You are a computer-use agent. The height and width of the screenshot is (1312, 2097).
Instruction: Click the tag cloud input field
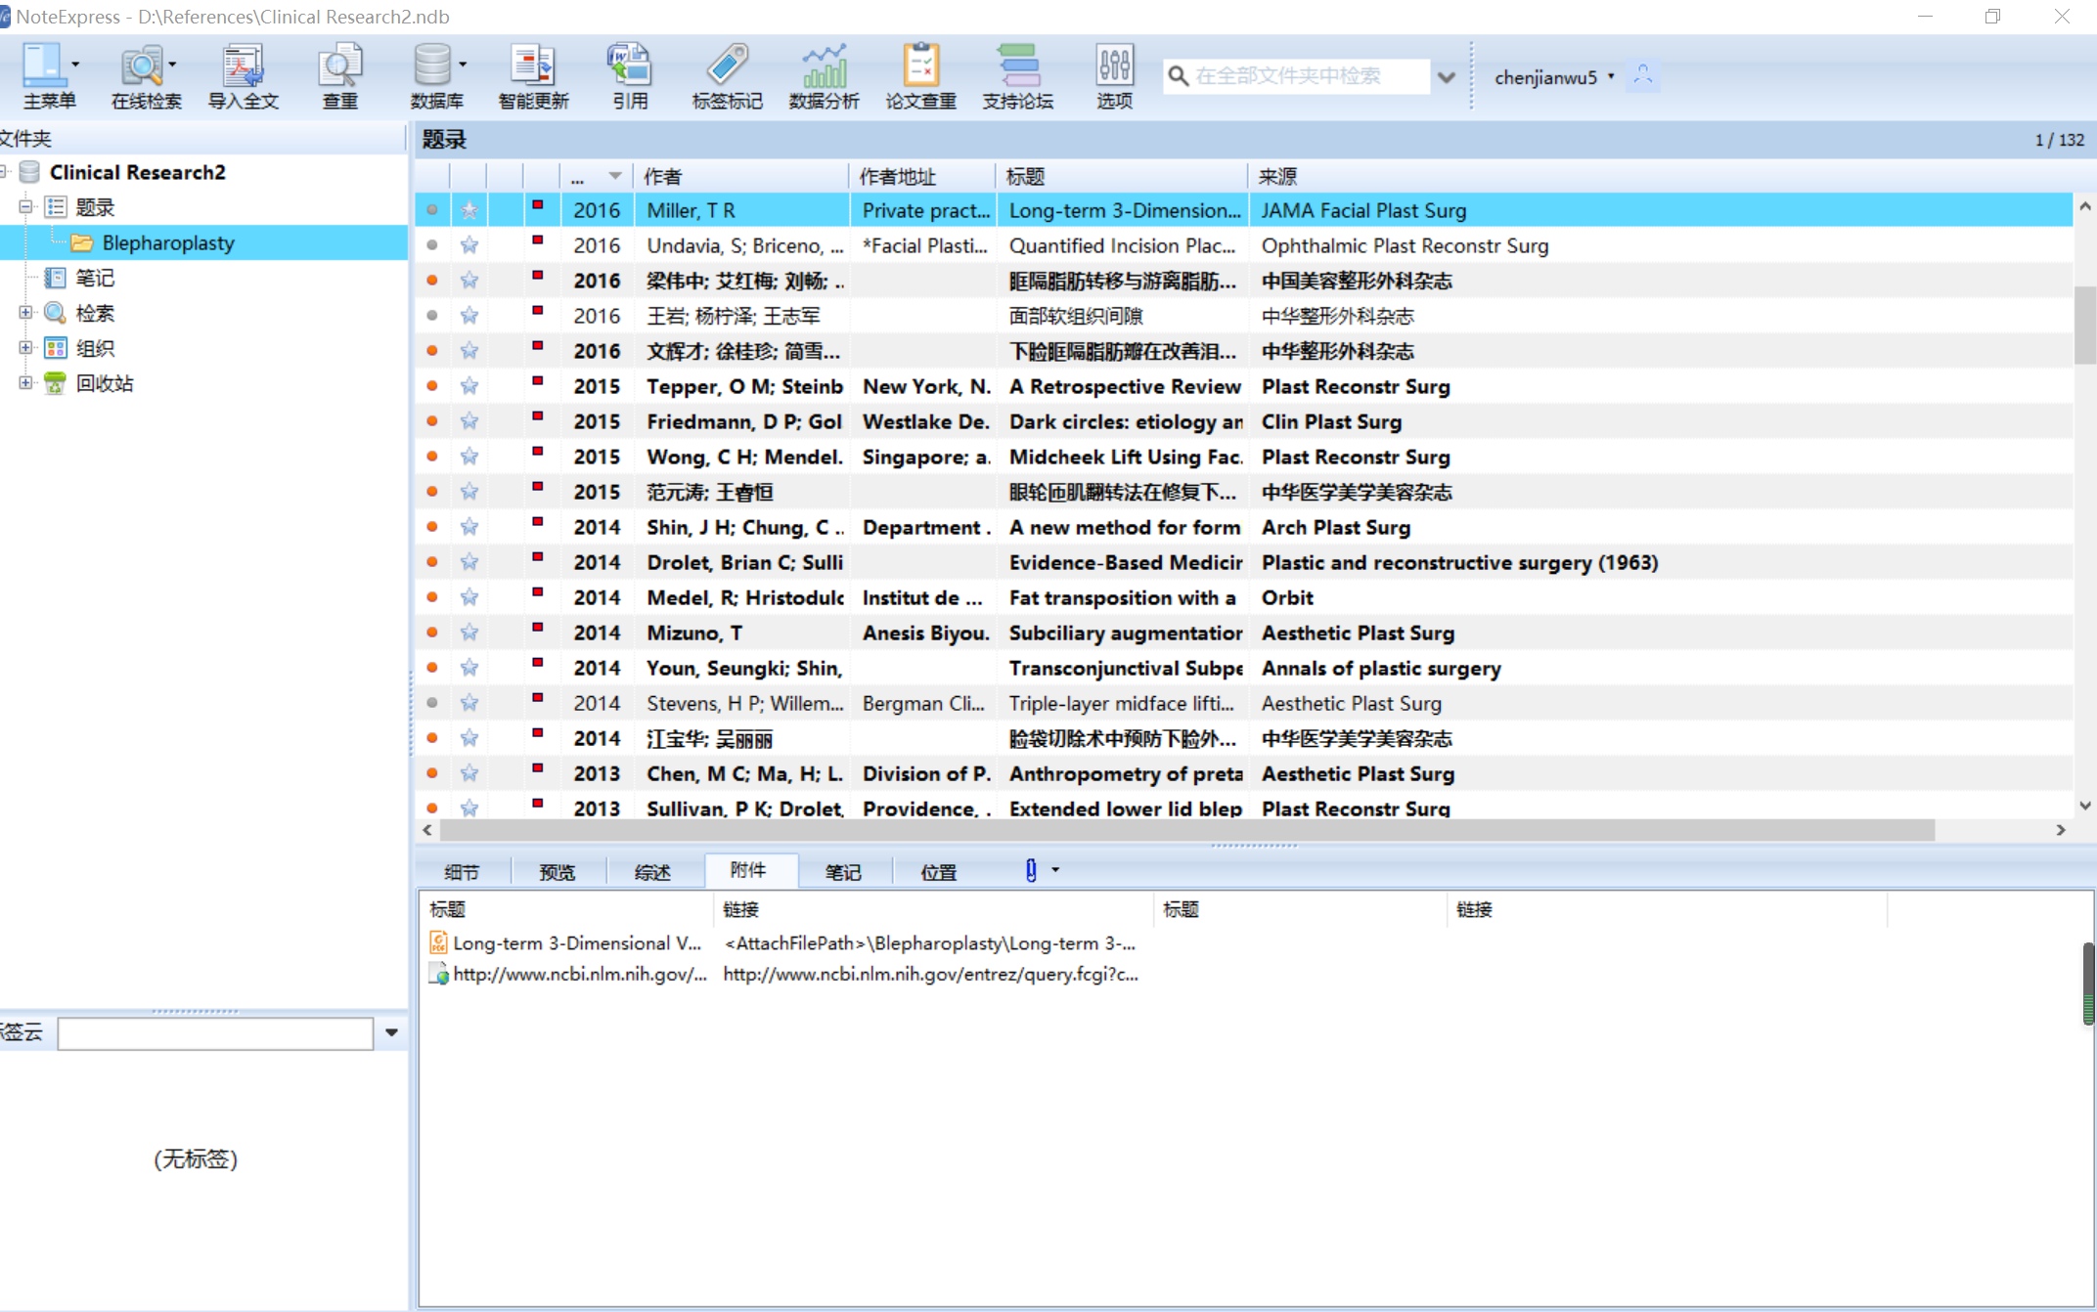point(215,1033)
